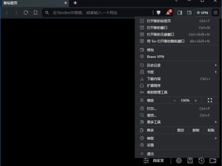This screenshot has height=166, width=222.
Task: Expand the 帮助 submenu
Action: 177,138
